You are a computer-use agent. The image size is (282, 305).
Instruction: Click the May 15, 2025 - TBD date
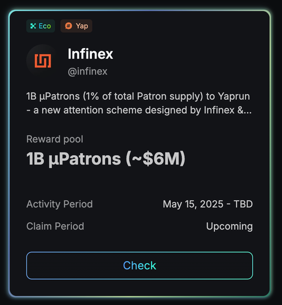click(x=208, y=204)
